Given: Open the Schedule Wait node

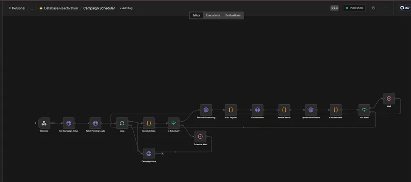Looking at the screenshot, I should [x=200, y=136].
